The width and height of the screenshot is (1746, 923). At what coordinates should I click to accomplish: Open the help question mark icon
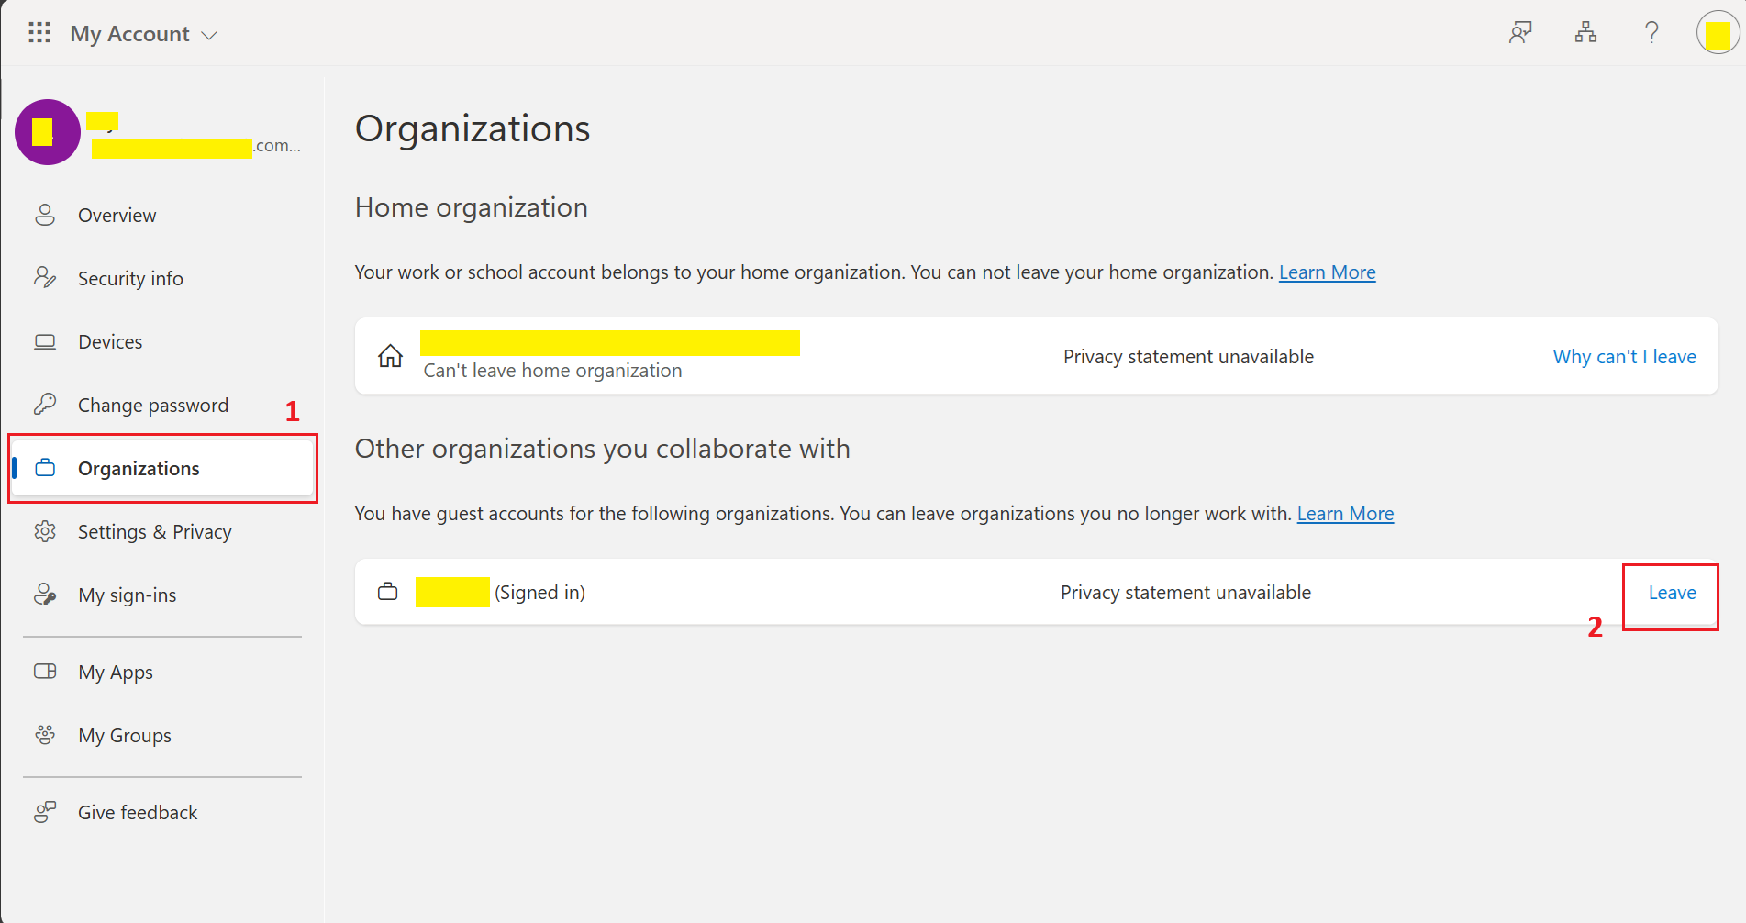pos(1651,32)
